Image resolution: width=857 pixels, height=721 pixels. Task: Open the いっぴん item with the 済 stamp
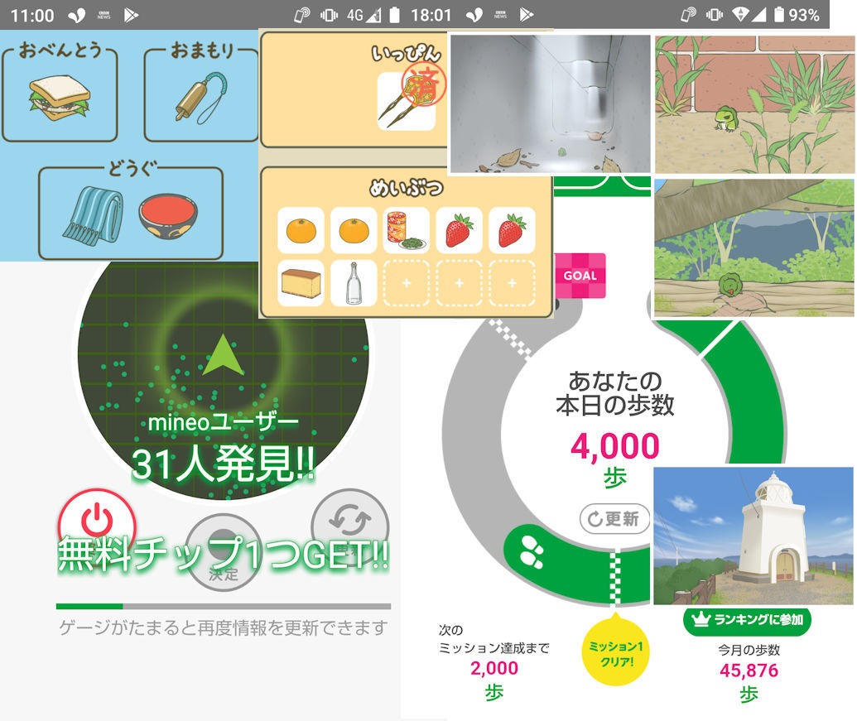[407, 101]
